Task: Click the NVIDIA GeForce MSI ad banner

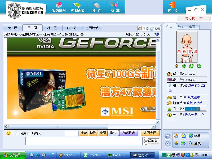Action: pyautogui.click(x=81, y=78)
